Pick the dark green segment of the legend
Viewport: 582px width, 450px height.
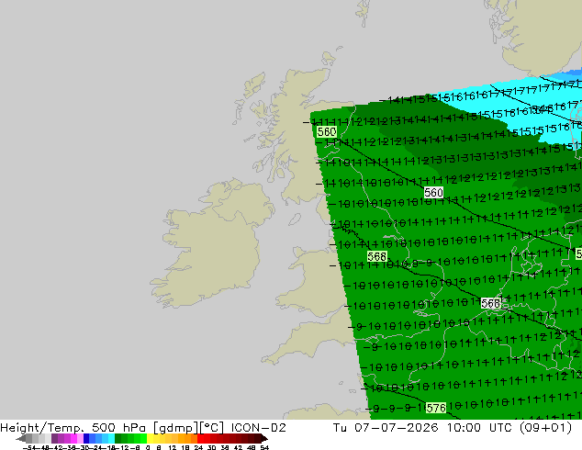click(118, 438)
